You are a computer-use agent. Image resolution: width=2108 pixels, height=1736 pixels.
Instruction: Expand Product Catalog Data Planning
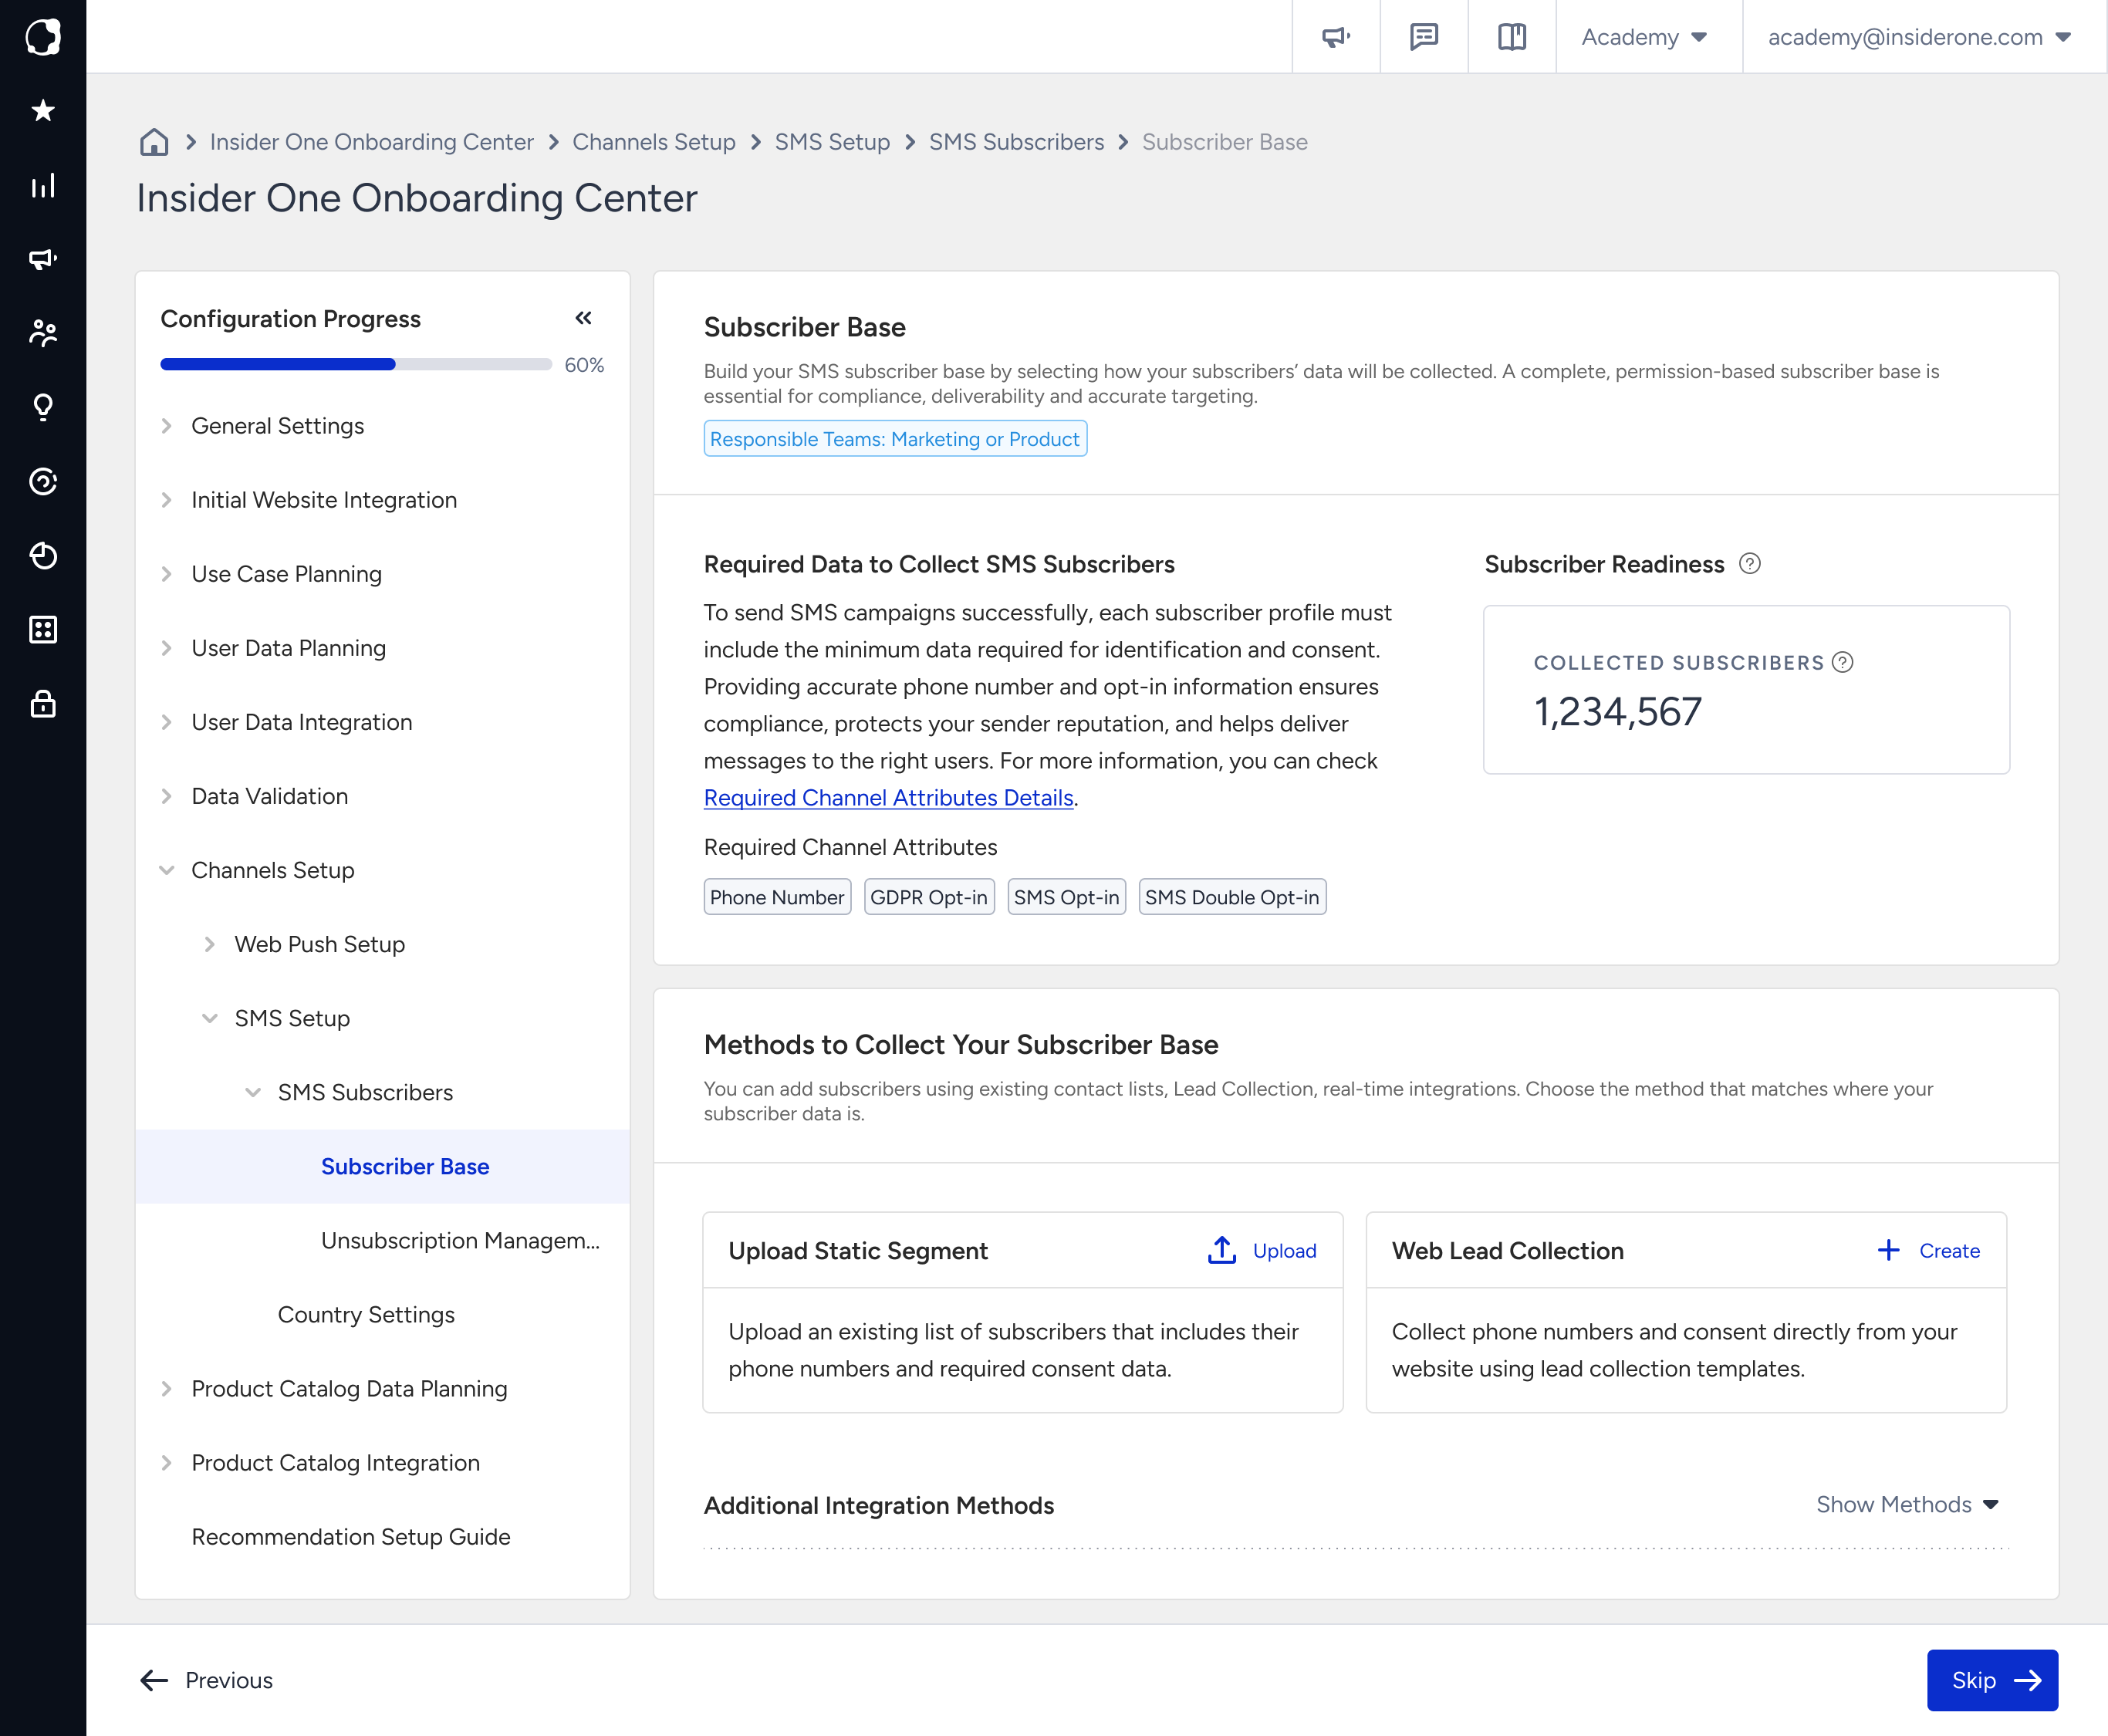tap(167, 1388)
